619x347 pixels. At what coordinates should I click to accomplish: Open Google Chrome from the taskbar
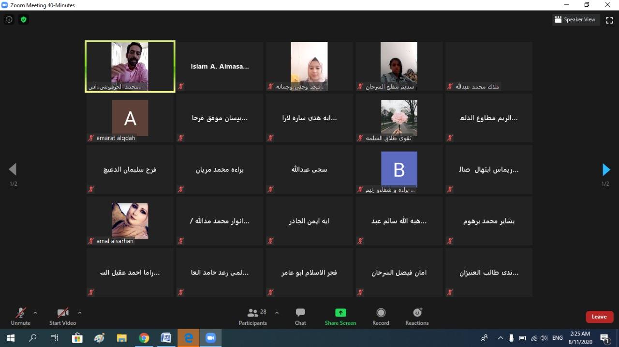pos(144,338)
